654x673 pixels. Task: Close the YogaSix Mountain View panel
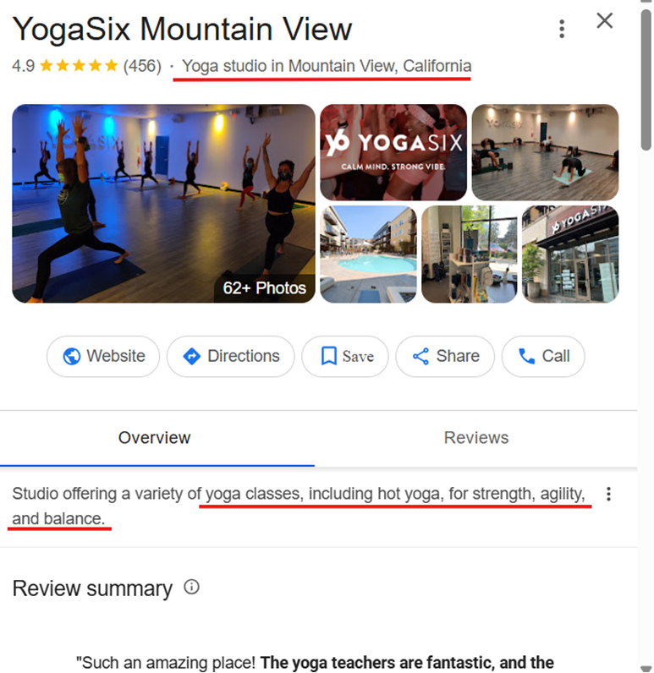pos(605,20)
